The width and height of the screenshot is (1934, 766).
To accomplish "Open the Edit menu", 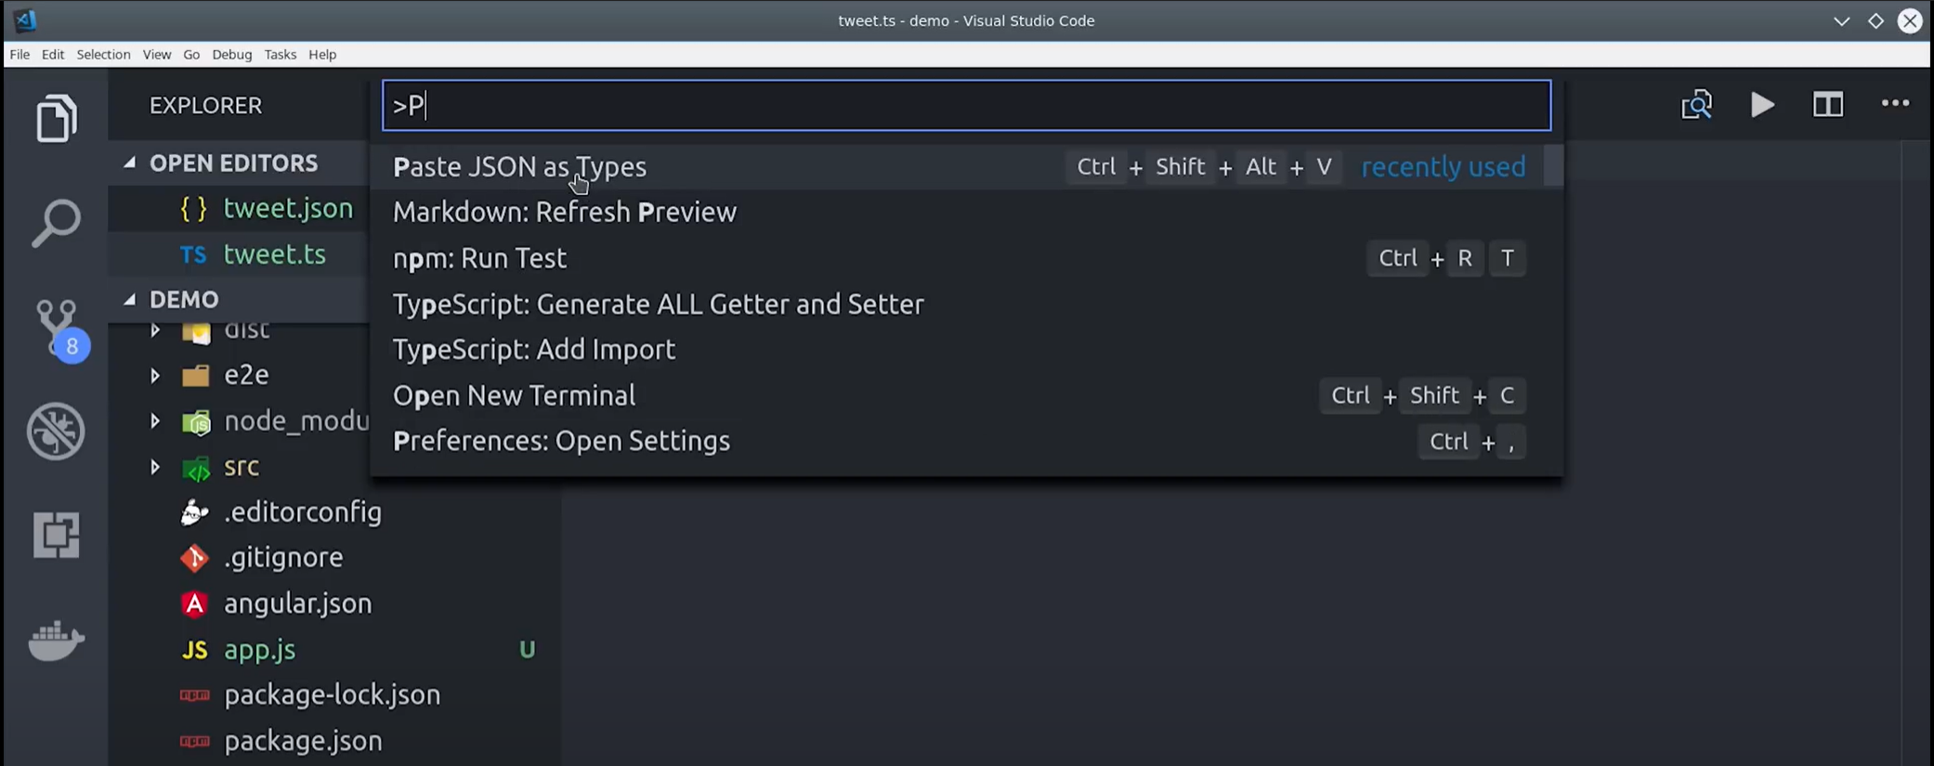I will click(x=53, y=54).
